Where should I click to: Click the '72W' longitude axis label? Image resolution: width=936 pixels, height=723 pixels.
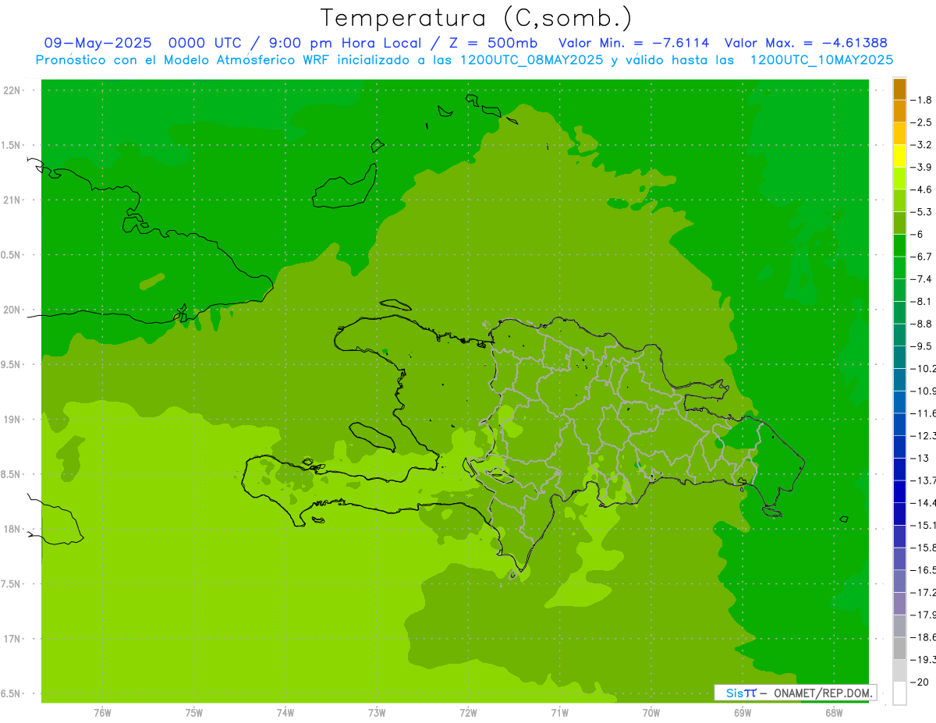point(468,713)
